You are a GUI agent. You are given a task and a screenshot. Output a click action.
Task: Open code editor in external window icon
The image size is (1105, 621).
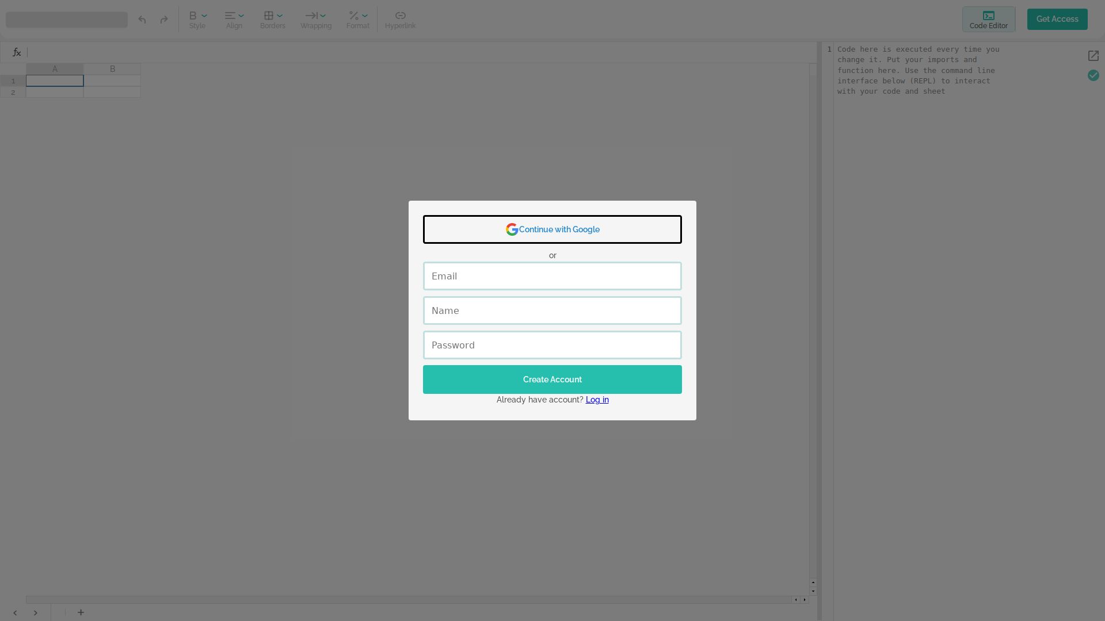pos(1093,56)
